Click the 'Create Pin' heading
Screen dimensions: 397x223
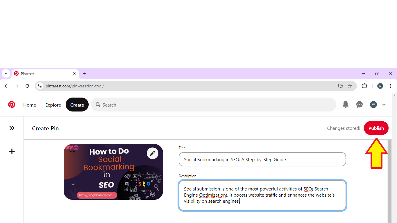point(45,128)
